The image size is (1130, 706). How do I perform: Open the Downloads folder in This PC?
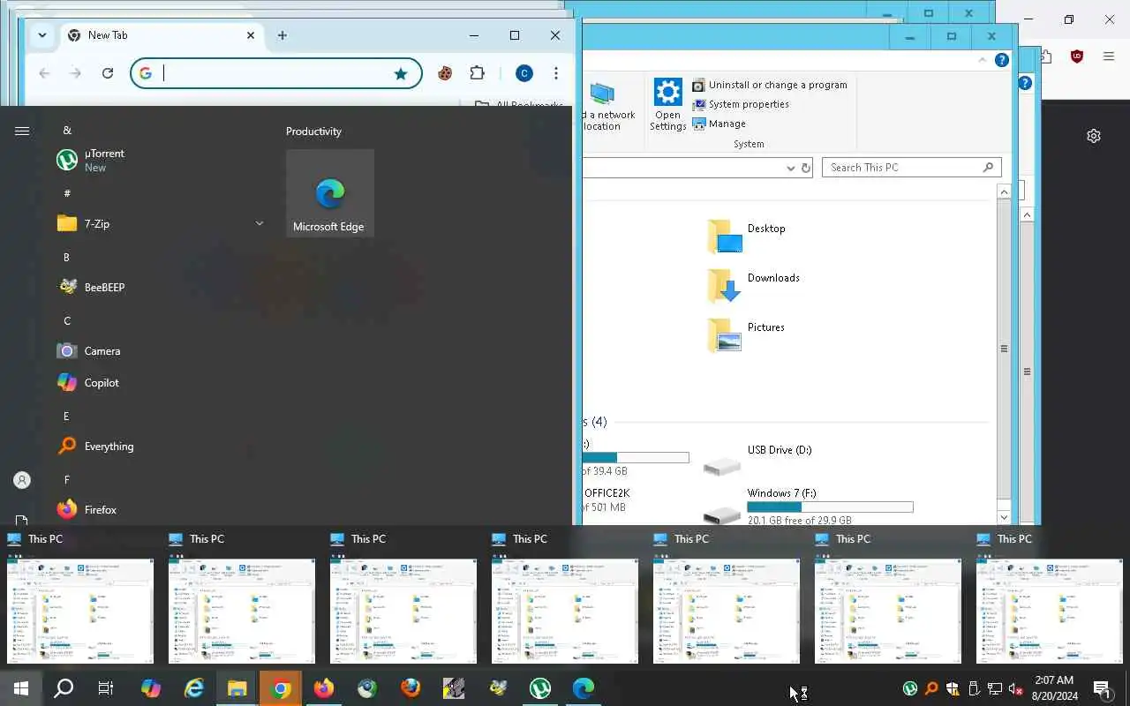pos(754,285)
